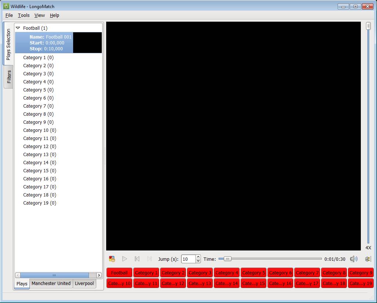This screenshot has height=303, width=377.
Task: Click the red Cate...y 11 button
Action: [x=146, y=283]
